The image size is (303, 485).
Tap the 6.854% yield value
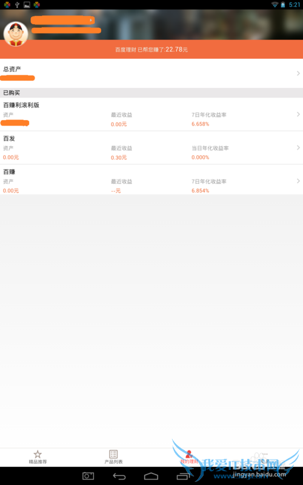click(201, 190)
